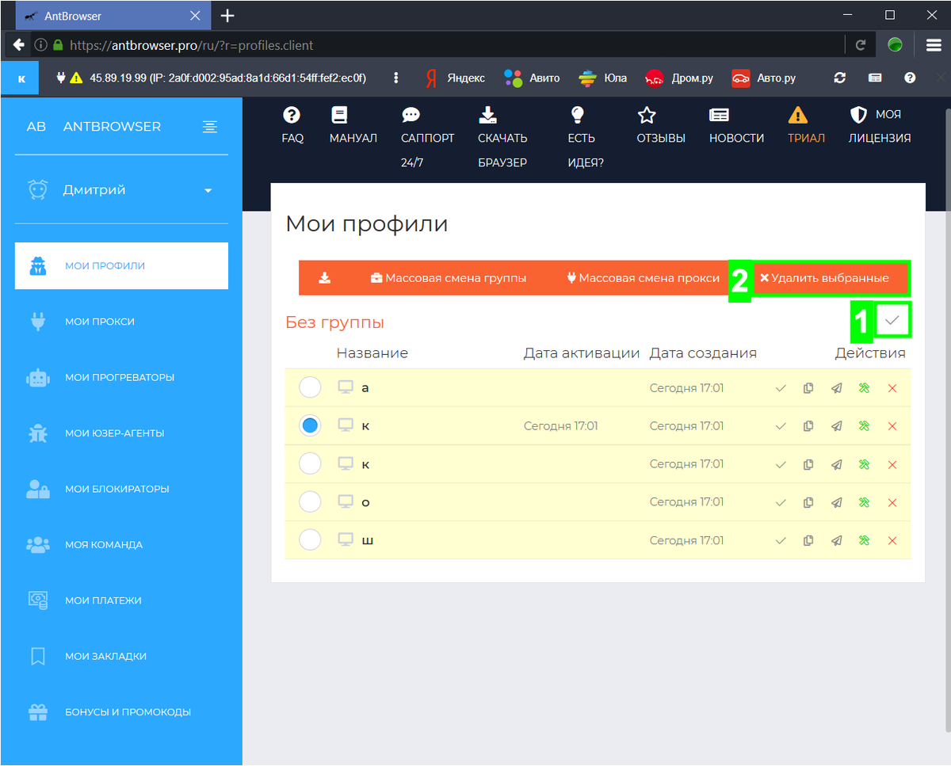This screenshot has height=766, width=951.
Task: Open Моя лицензия page
Action: 880,126
